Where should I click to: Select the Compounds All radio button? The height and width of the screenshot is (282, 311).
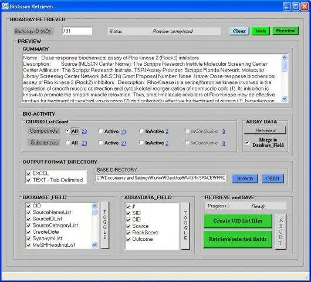[x=67, y=131]
